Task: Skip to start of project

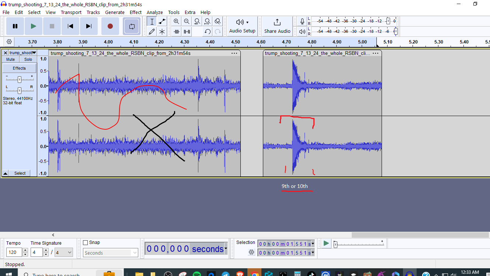Action: pyautogui.click(x=70, y=26)
